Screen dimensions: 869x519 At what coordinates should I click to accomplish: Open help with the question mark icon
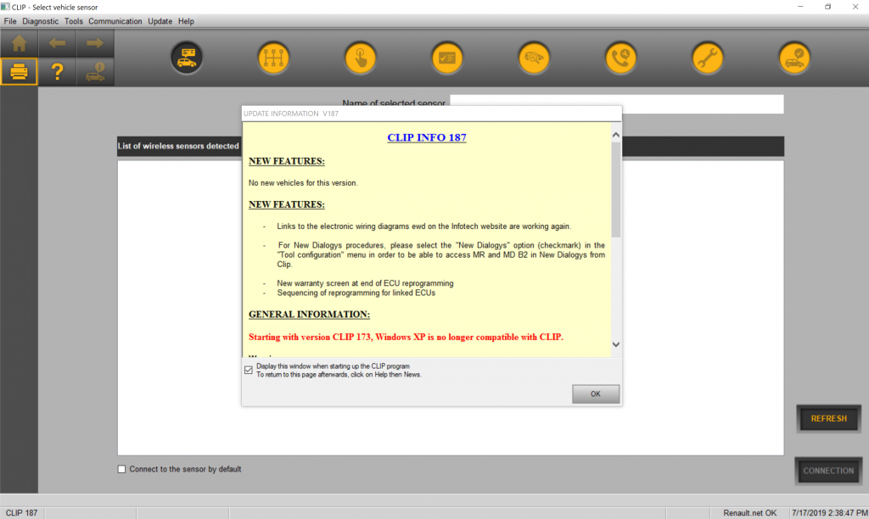point(57,71)
